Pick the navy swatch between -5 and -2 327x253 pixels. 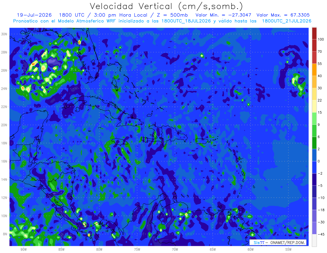tap(314, 179)
